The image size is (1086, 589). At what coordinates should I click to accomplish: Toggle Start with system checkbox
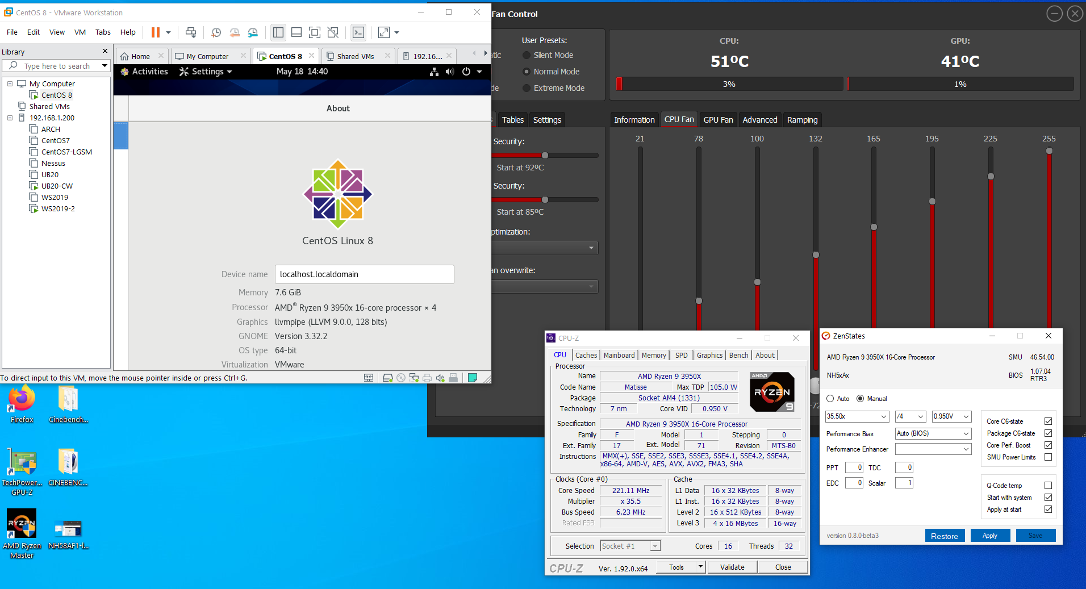(x=1048, y=497)
